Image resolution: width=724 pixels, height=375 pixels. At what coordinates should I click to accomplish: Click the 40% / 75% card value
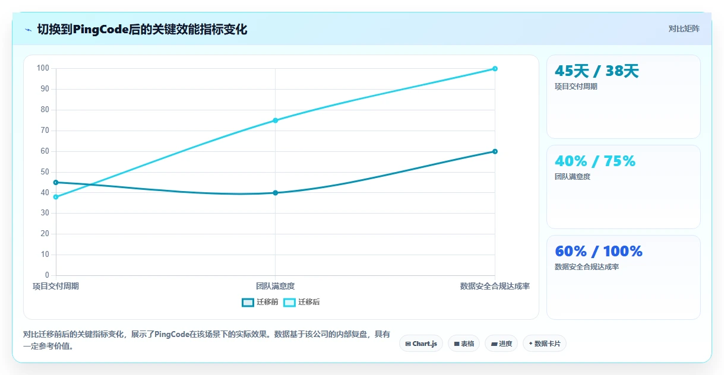tap(595, 161)
